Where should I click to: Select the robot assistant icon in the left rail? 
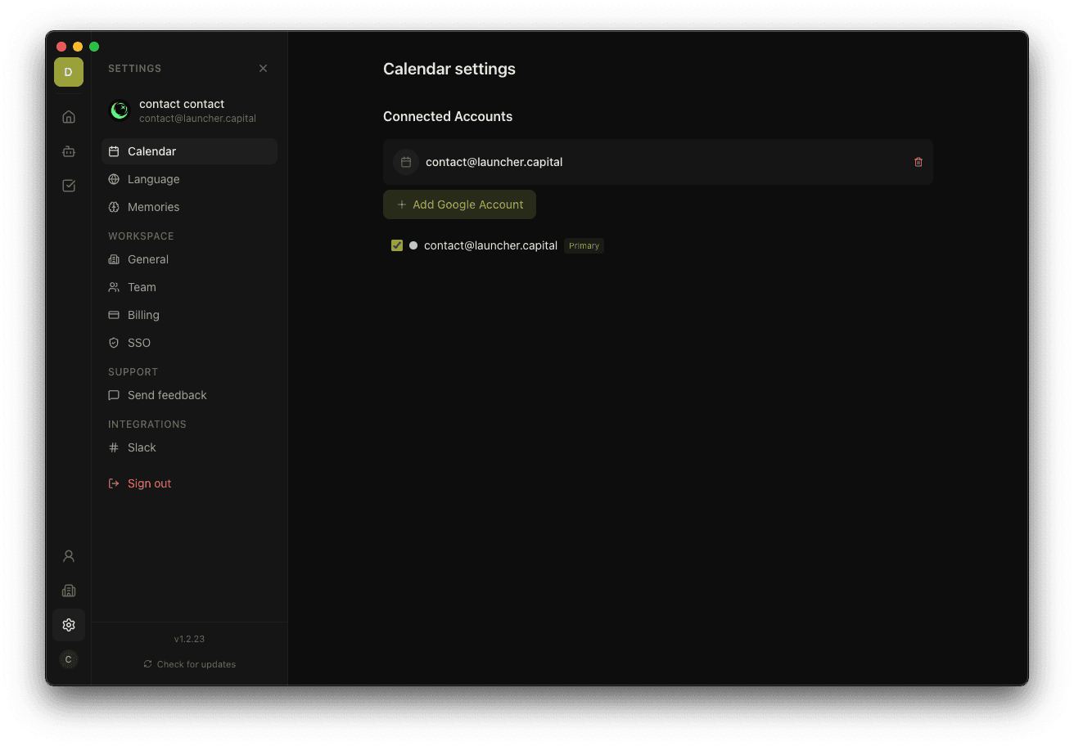point(69,151)
